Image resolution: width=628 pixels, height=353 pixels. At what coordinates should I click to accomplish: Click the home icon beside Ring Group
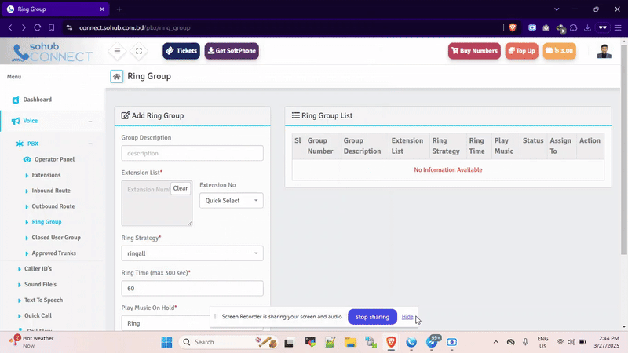(116, 77)
